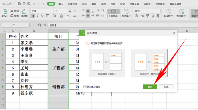Switch to the Formulas ribbon tab
Viewport: 198px width, 110px height.
pyautogui.click(x=84, y=4)
